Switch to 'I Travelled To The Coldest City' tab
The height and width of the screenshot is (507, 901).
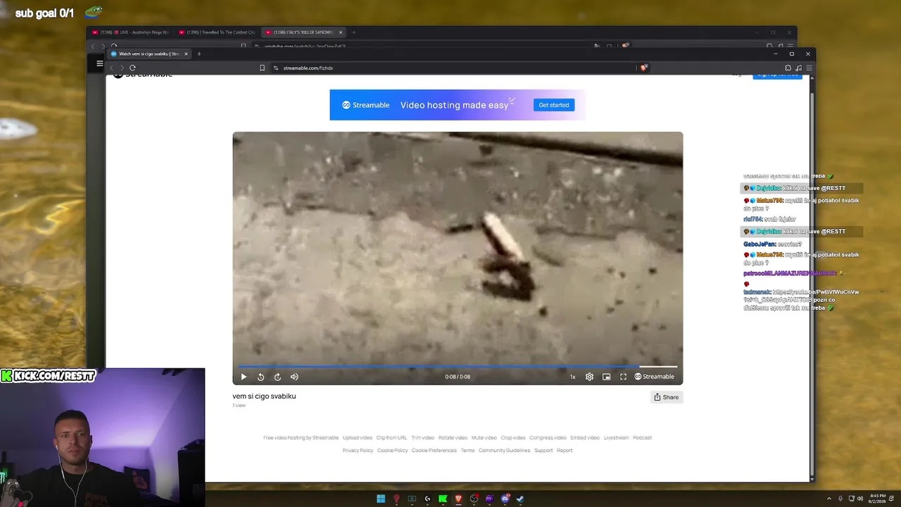217,32
